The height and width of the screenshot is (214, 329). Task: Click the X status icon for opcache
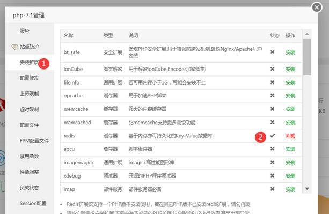pyautogui.click(x=272, y=95)
